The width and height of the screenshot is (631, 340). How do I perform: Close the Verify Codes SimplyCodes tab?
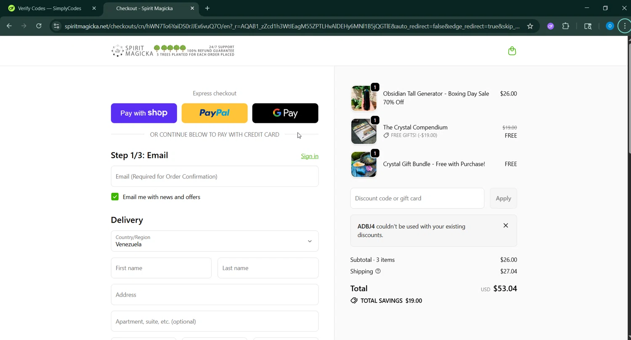tap(94, 8)
